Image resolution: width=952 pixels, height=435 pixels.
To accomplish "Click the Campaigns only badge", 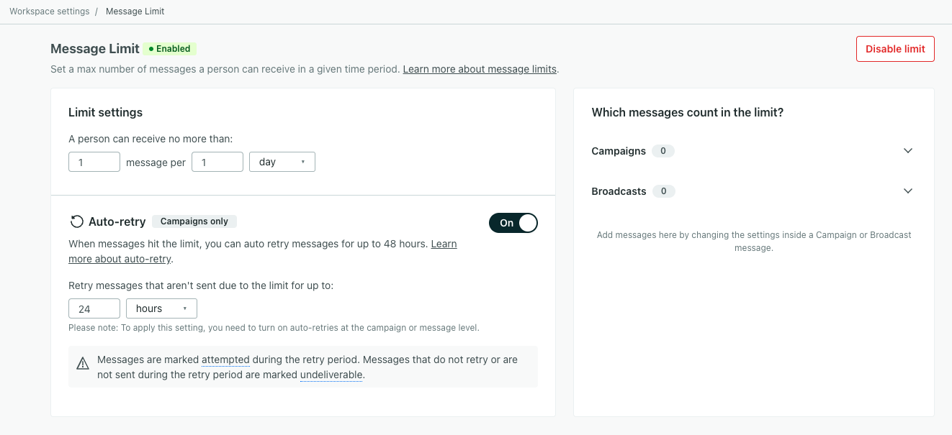I will coord(194,221).
